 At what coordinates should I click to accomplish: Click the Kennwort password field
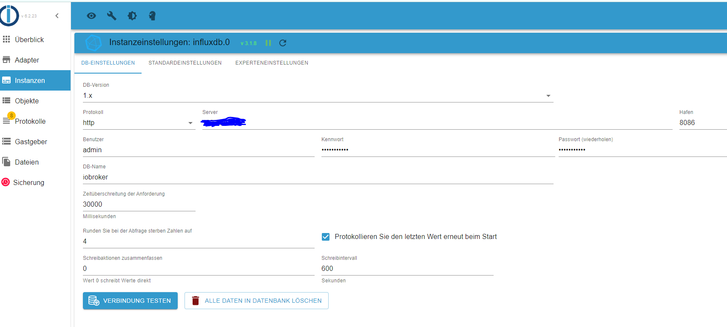(x=438, y=150)
